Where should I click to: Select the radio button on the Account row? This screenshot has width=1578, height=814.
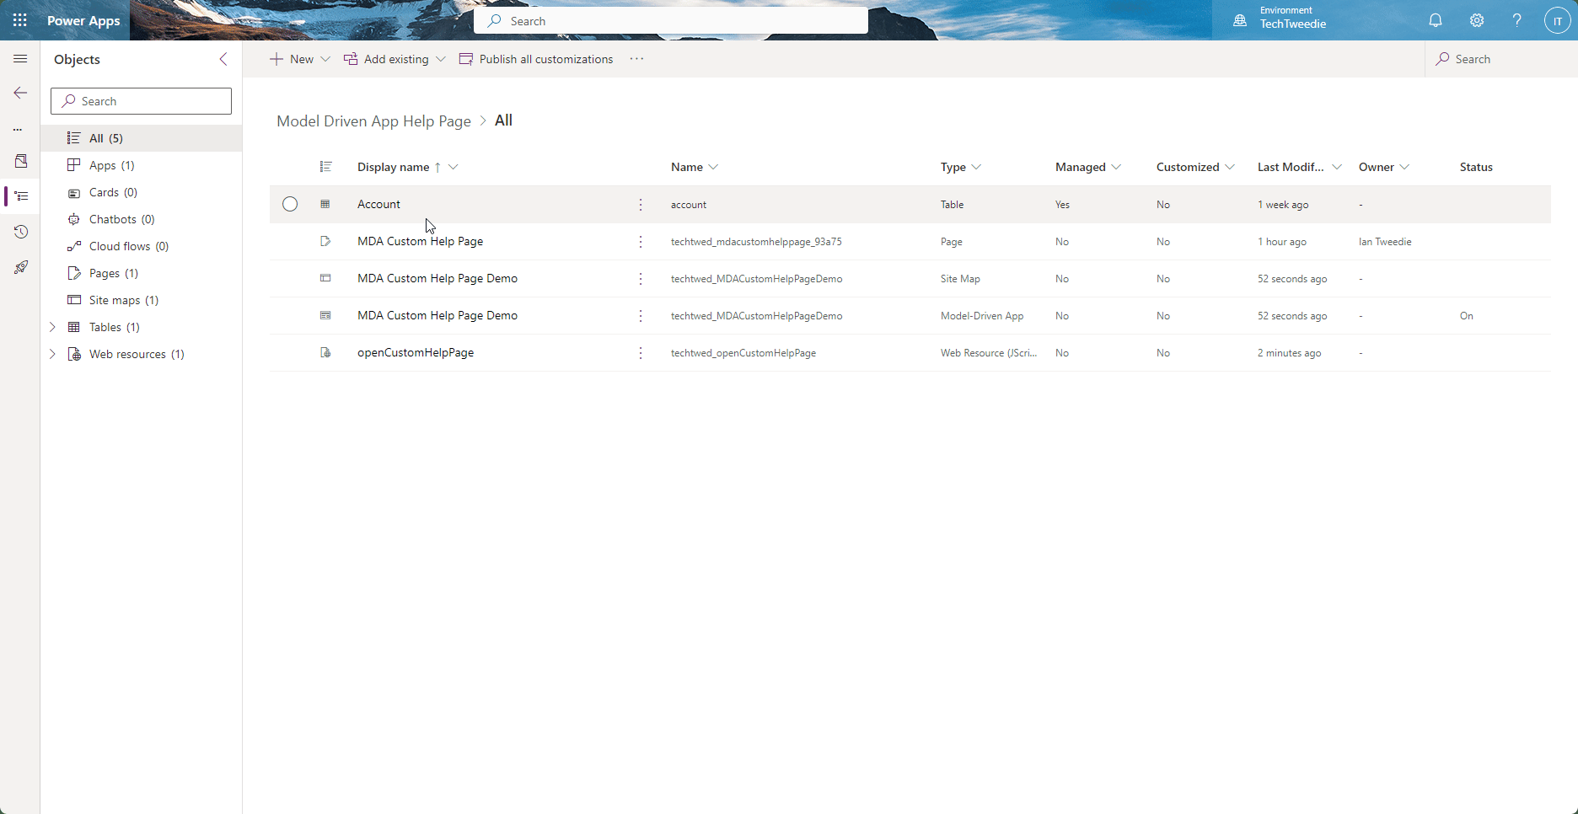[290, 204]
